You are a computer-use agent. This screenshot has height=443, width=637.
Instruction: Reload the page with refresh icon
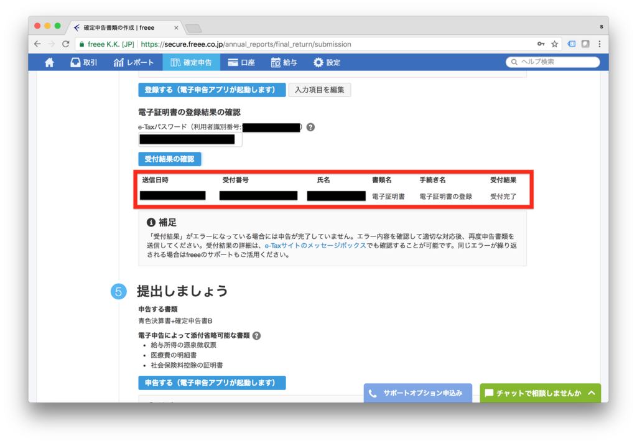click(66, 44)
